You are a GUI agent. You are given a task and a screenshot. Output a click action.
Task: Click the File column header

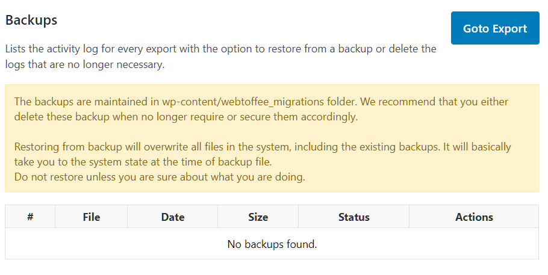point(91,217)
